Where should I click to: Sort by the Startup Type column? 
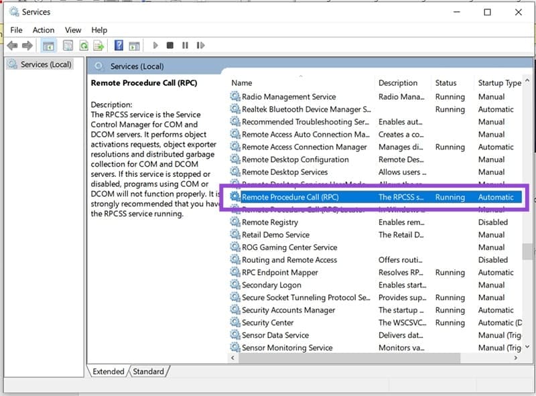click(x=498, y=82)
